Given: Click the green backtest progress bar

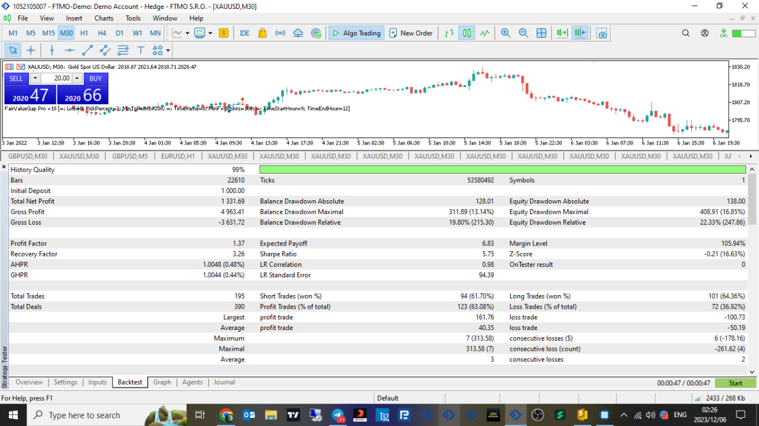Looking at the screenshot, I should [x=503, y=169].
